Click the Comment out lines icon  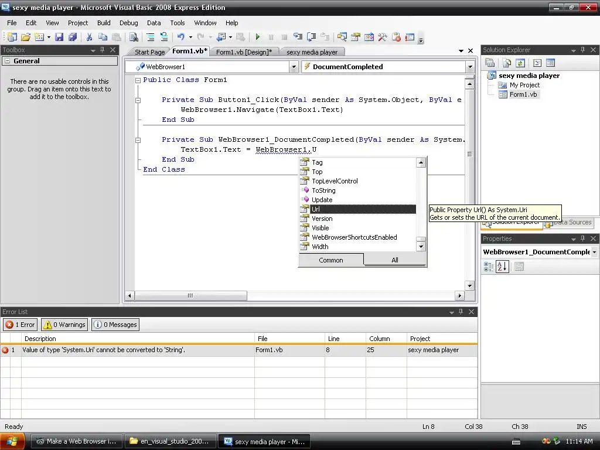(151, 37)
